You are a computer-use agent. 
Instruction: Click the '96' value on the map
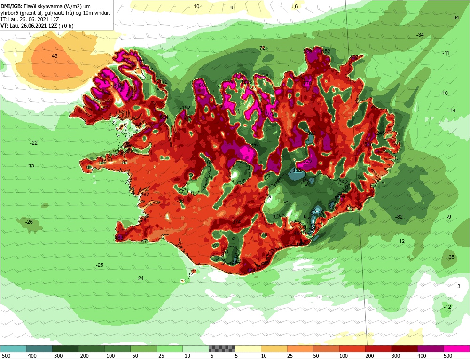(181, 201)
